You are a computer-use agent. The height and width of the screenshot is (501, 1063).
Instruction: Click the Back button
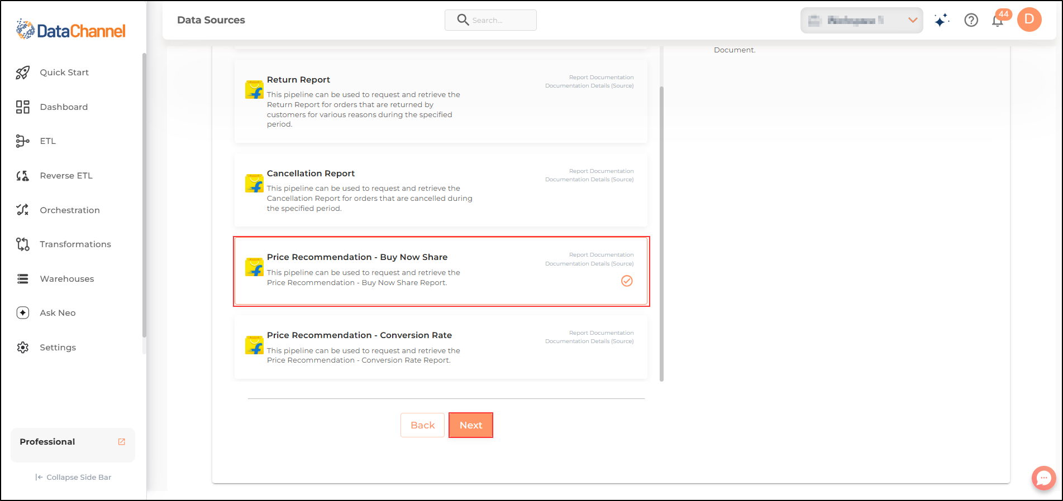point(422,425)
